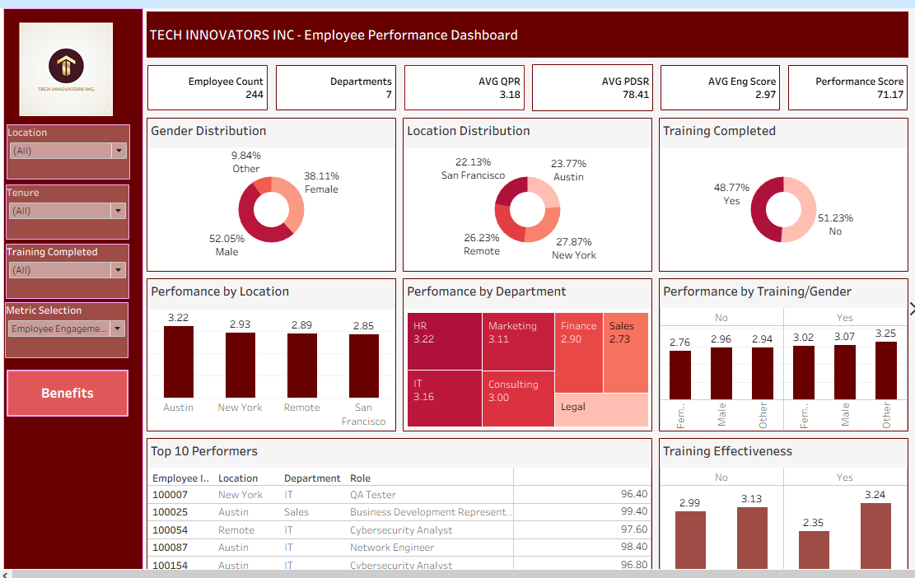
Task: Select the Performance Score 71.17 card
Action: pos(848,87)
